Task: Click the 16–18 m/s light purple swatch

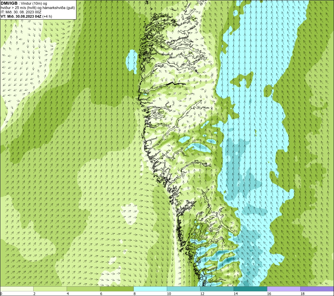Action: pyautogui.click(x=284, y=289)
